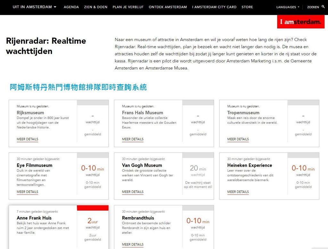Click the Tropenmuseum card title
This screenshot has width=328, height=249.
[x=243, y=112]
